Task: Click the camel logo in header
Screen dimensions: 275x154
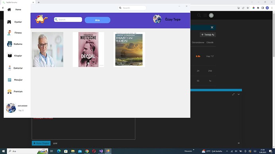Action: pyautogui.click(x=41, y=19)
